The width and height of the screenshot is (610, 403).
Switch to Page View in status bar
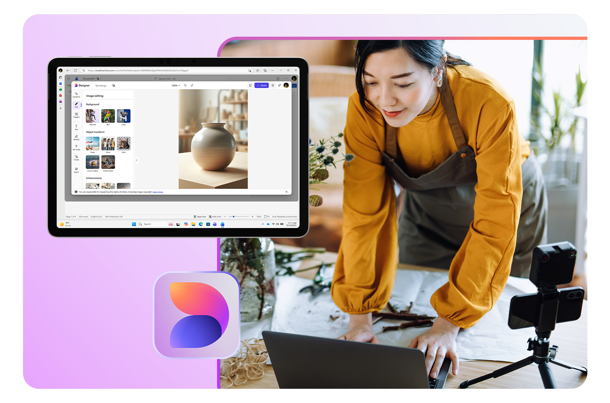click(x=200, y=217)
